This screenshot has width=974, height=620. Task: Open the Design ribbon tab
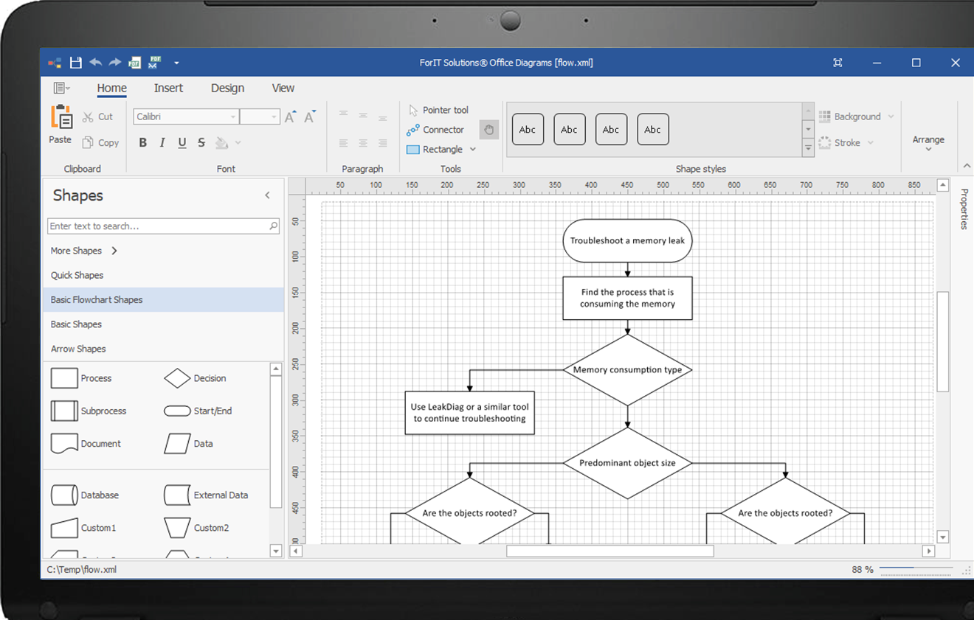coord(227,88)
